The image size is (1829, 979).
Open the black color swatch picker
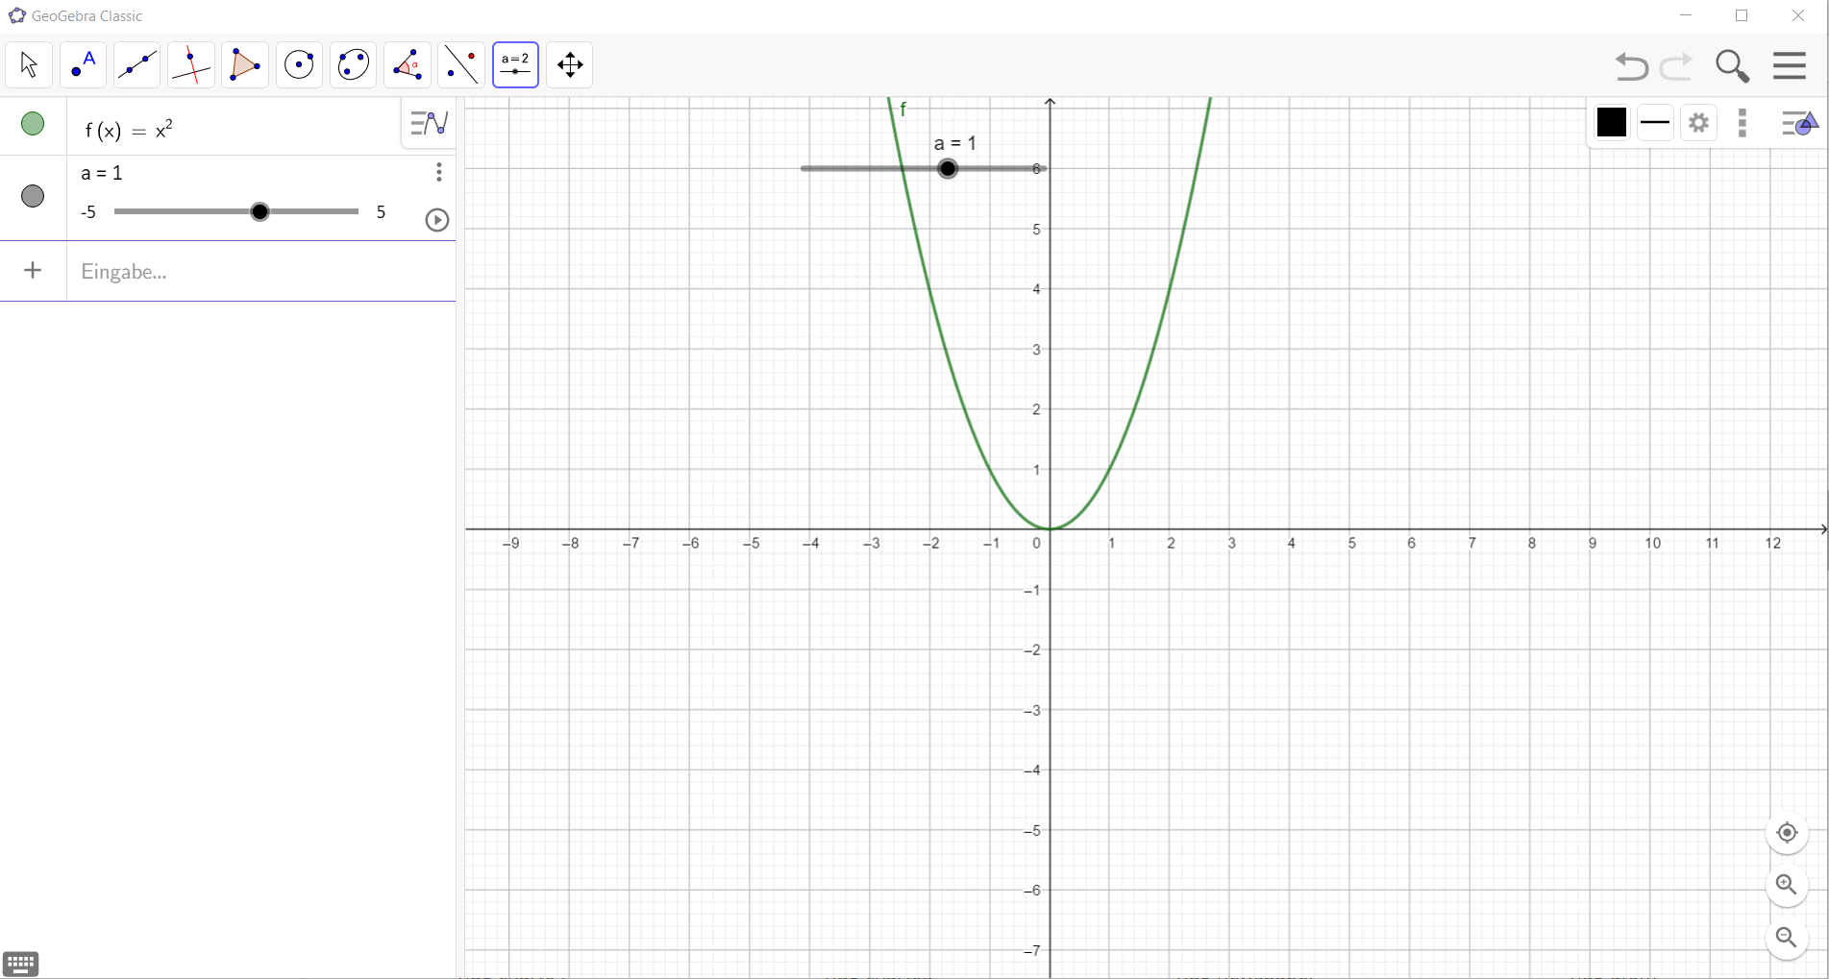pyautogui.click(x=1612, y=123)
